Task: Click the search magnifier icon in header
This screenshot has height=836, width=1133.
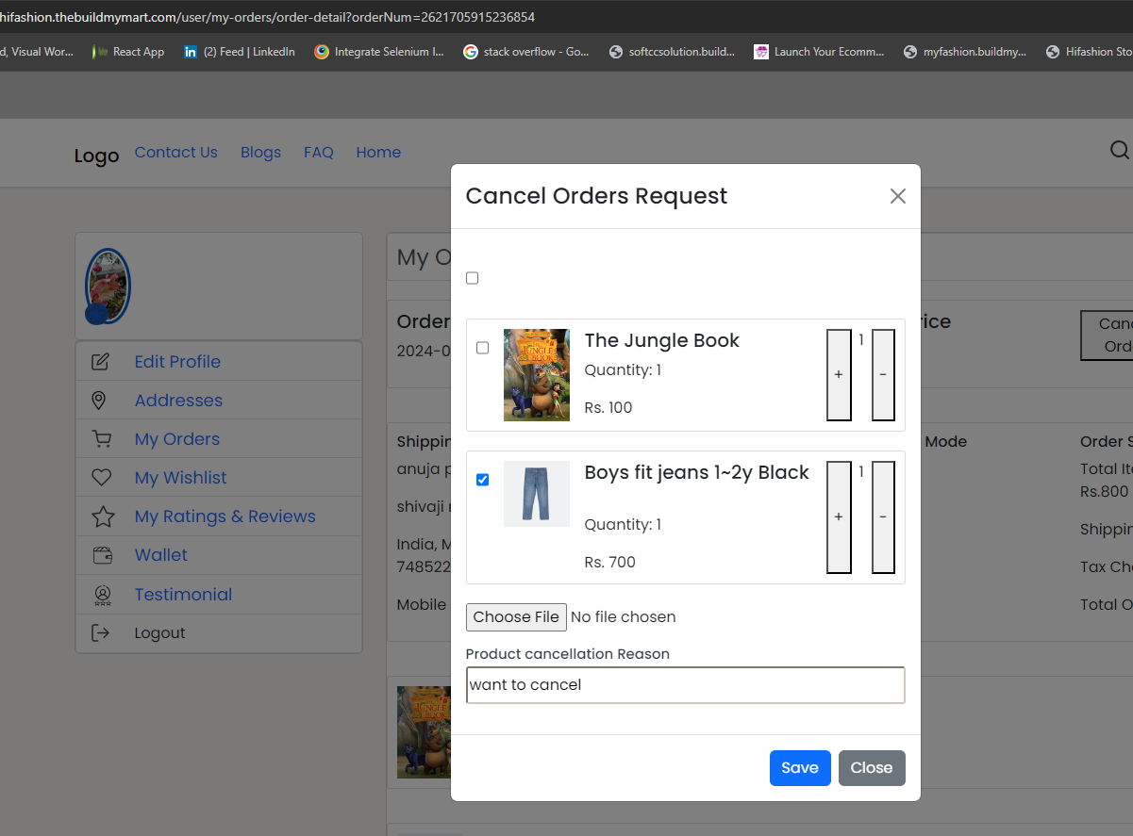Action: pyautogui.click(x=1119, y=151)
